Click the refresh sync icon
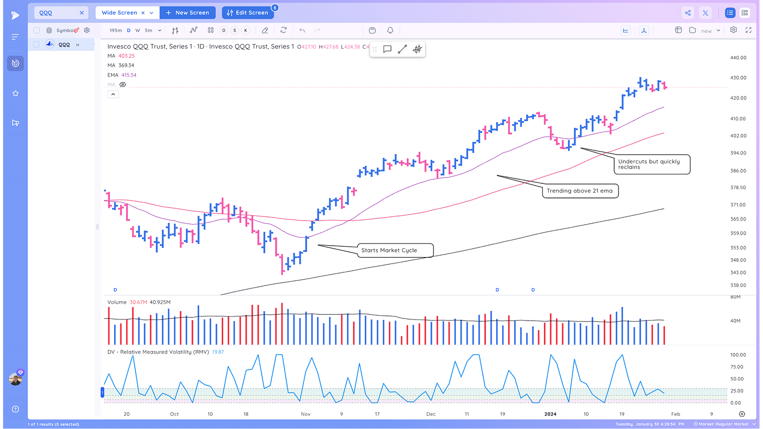This screenshot has height=429, width=763. click(284, 30)
